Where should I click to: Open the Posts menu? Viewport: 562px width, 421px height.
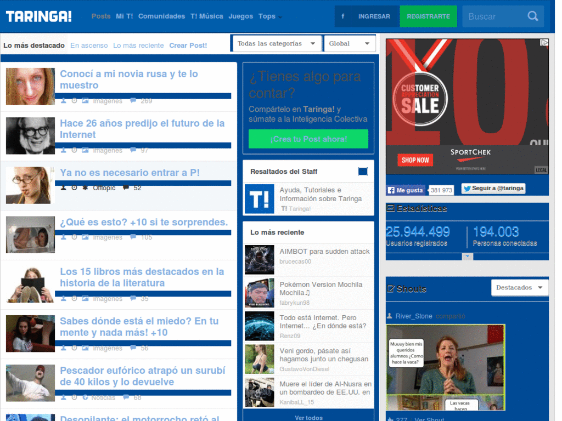(x=101, y=16)
